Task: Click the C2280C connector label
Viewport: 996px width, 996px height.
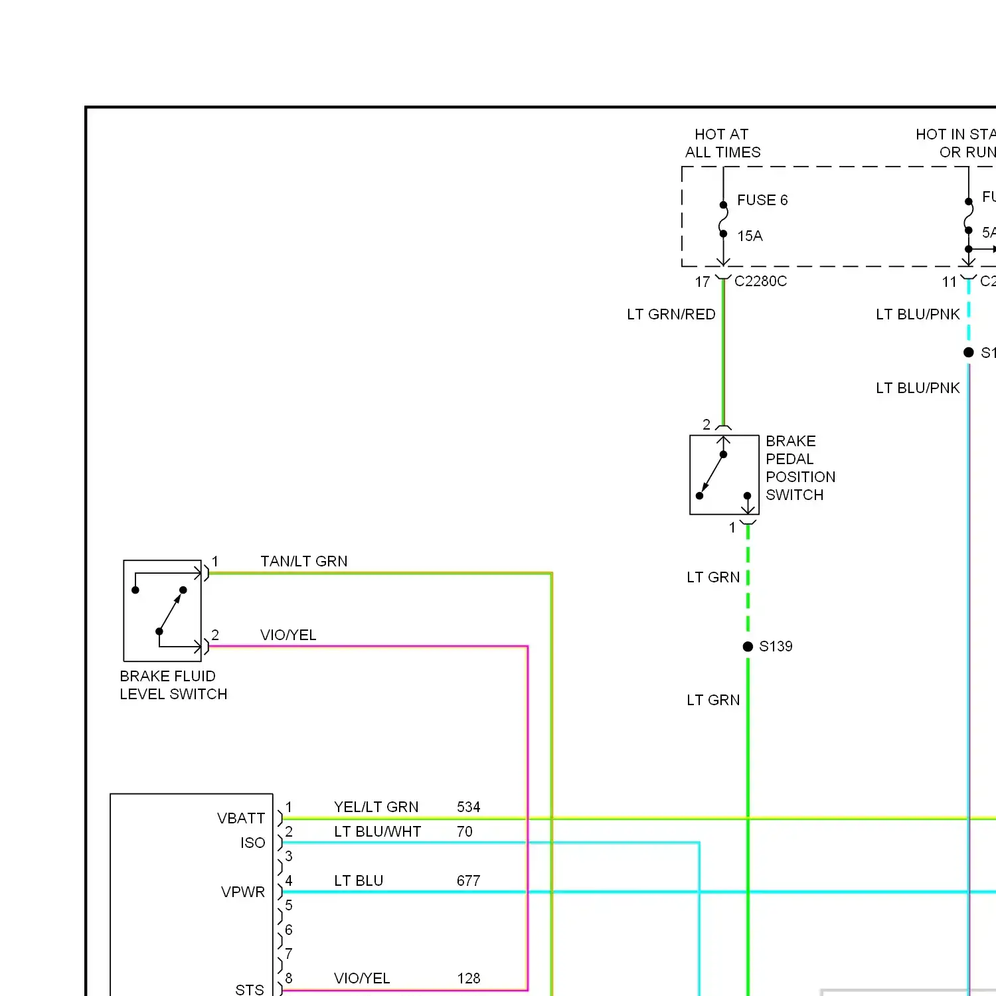Action: 760,281
